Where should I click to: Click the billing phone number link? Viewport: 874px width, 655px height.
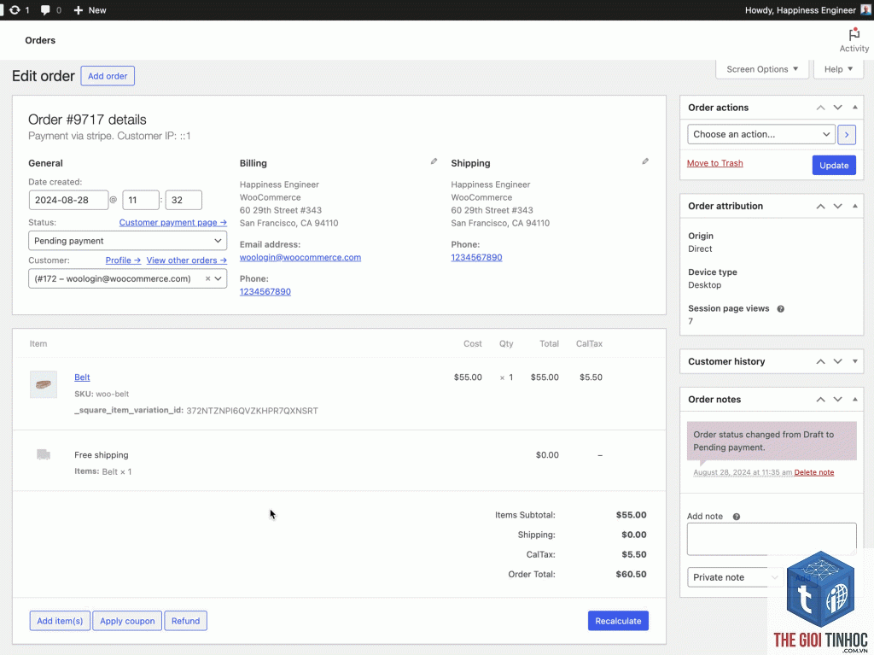tap(265, 291)
